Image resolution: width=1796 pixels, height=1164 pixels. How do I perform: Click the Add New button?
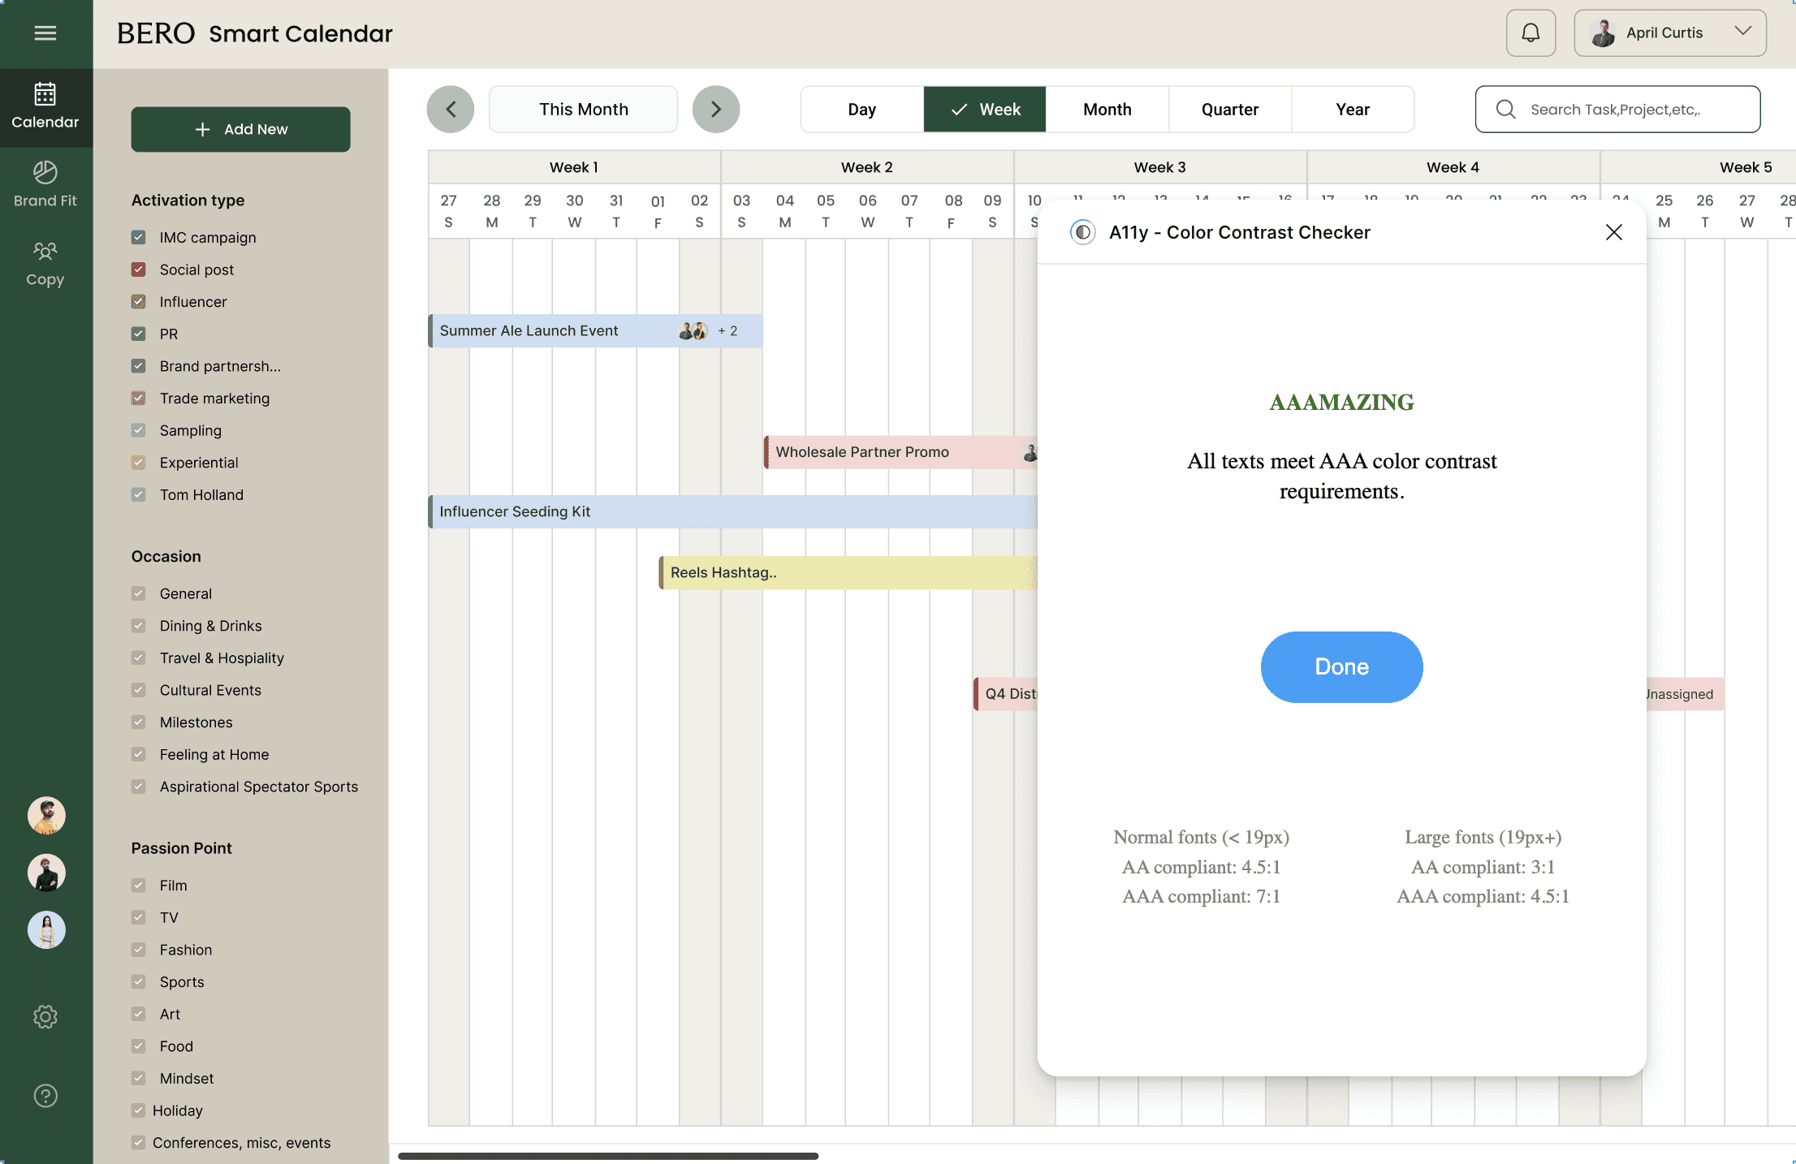pos(240,129)
